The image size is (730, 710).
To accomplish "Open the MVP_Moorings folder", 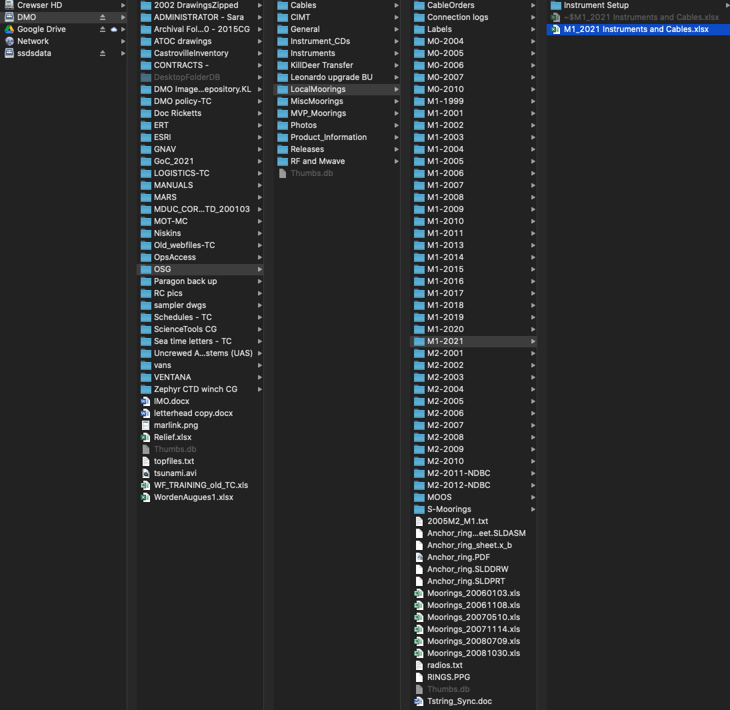I will click(318, 113).
